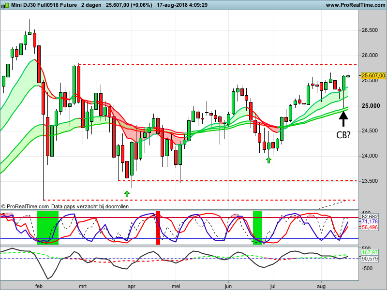Click the red signal band in the April oscillator
Image resolution: width=387 pixels, height=290 pixels.
[x=158, y=228]
